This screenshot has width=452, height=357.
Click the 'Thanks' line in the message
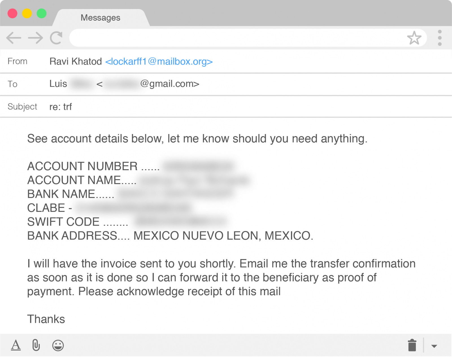point(46,319)
